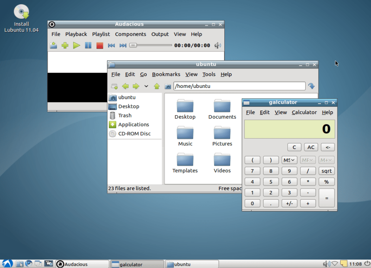The image size is (371, 268).
Task: Open new tab icon in file manager toolbar
Action: (x=115, y=86)
